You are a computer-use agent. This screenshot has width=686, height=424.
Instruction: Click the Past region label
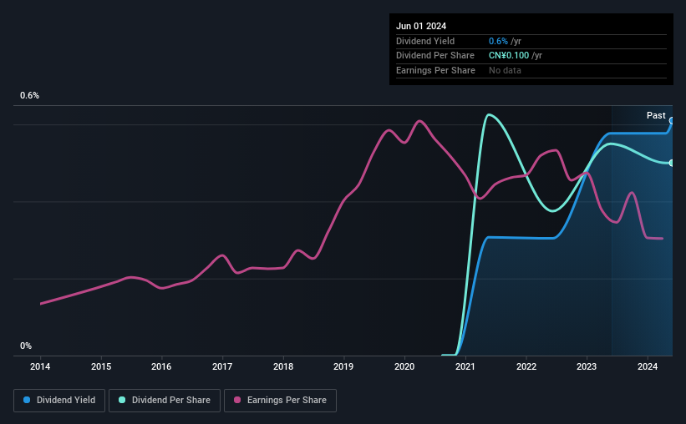[x=656, y=115]
